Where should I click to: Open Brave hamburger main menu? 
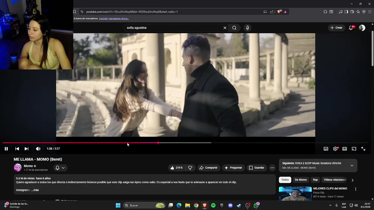[x=370, y=12]
